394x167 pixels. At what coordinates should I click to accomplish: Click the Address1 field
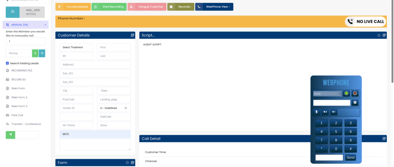(x=95, y=65)
